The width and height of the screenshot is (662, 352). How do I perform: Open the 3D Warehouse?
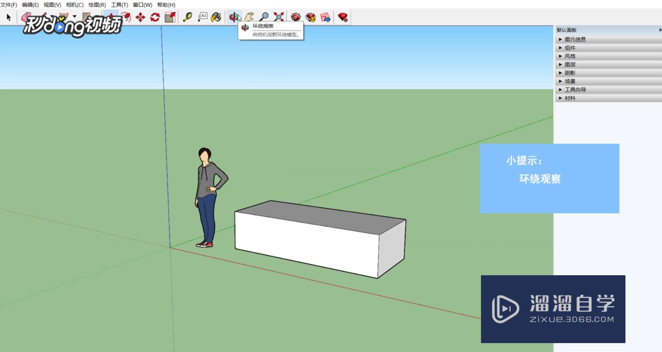click(x=296, y=17)
